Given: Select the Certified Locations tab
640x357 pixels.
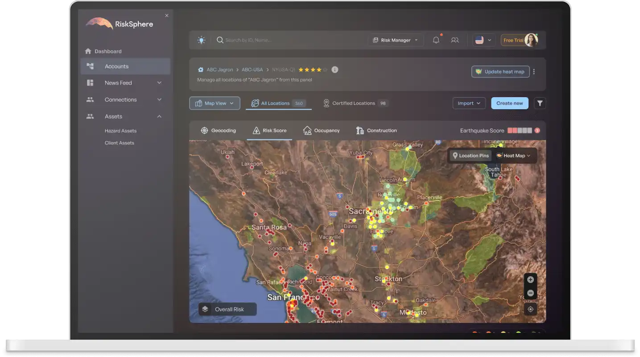Looking at the screenshot, I should 354,103.
